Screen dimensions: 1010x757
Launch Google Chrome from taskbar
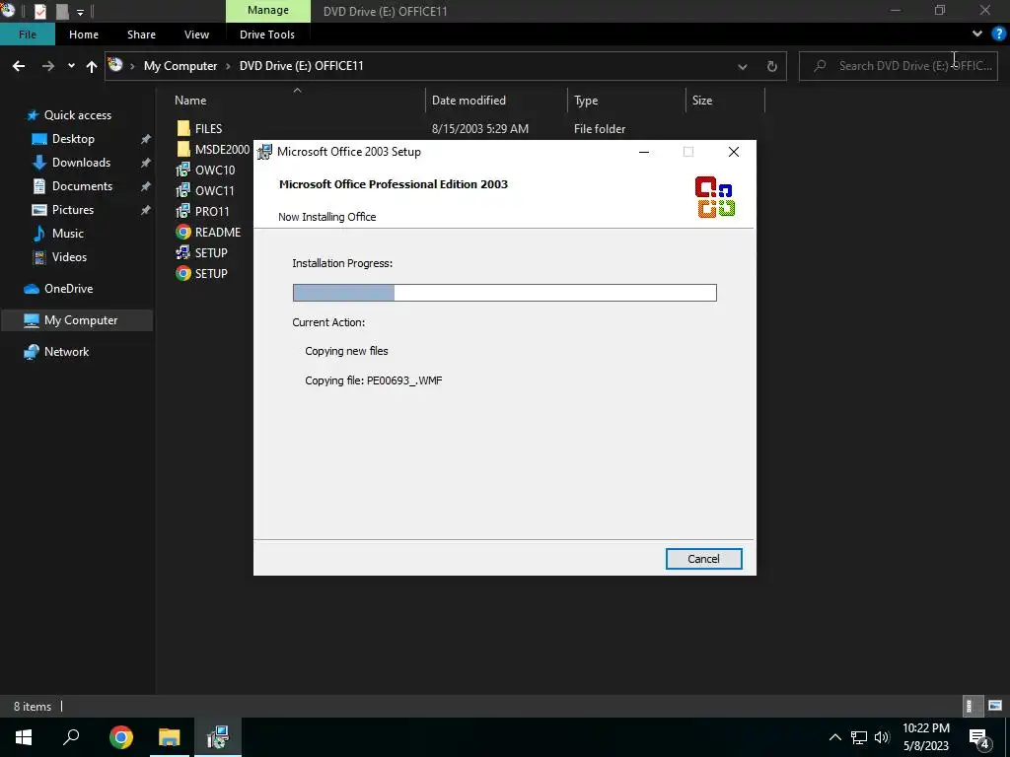120,737
